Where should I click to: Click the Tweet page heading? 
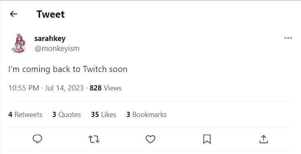[51, 14]
